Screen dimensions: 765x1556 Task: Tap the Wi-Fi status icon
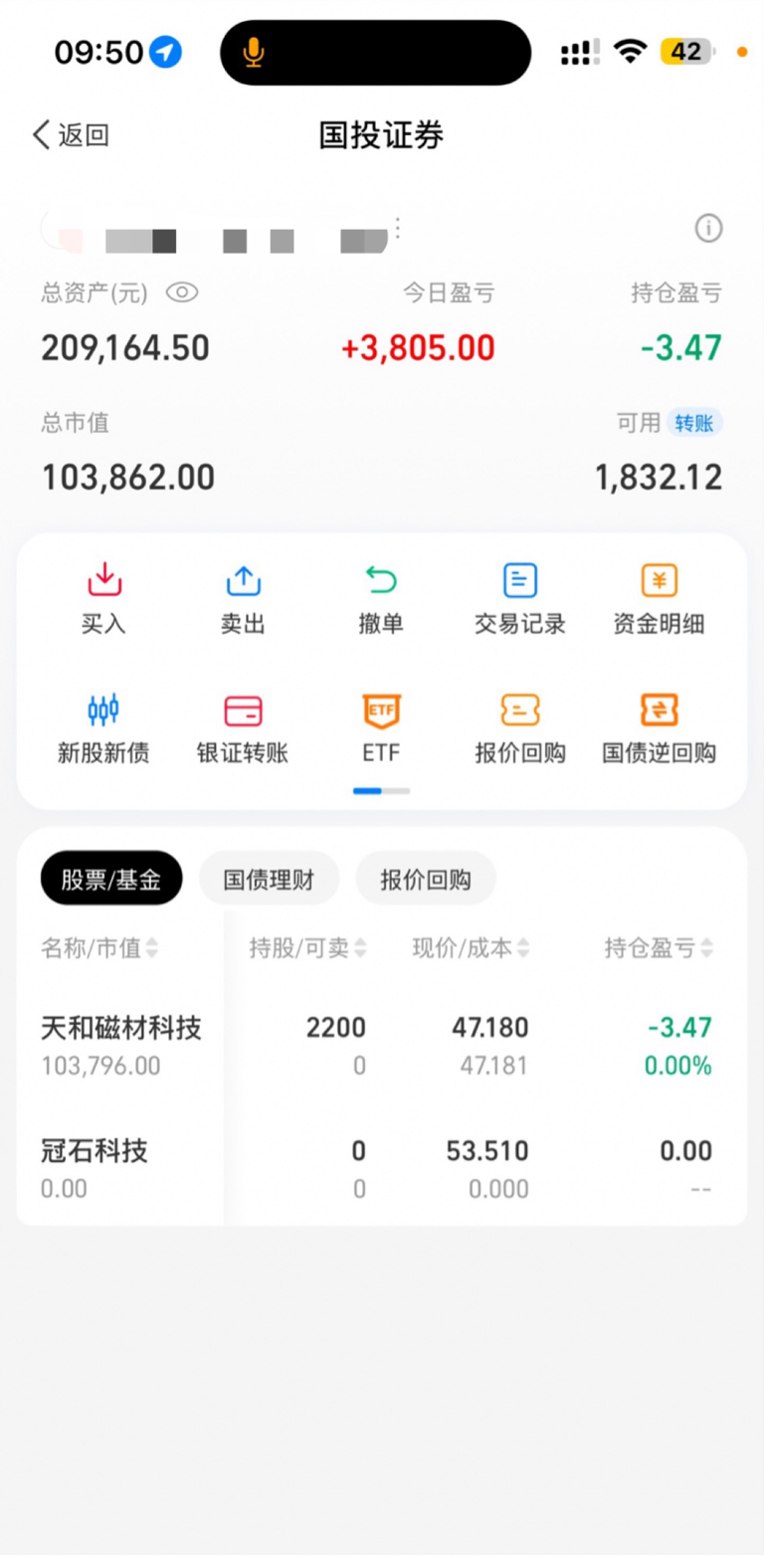tap(631, 52)
